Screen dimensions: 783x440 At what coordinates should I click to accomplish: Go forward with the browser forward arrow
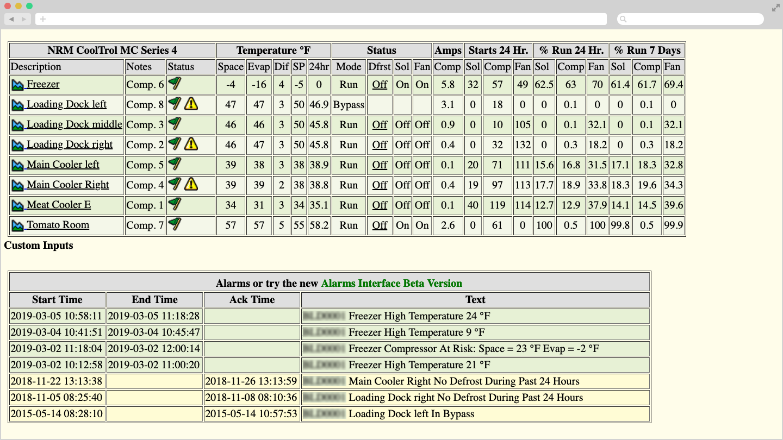coord(24,19)
